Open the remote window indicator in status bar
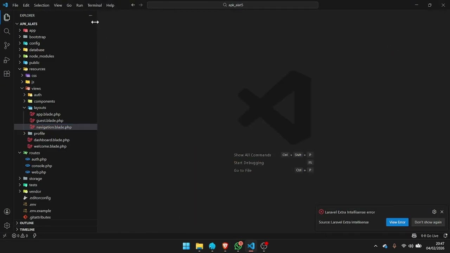The height and width of the screenshot is (253, 450). 5,236
